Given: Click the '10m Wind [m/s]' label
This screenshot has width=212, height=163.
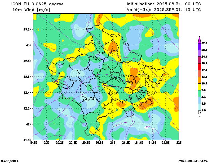Looking at the screenshot, I should tap(31, 10).
